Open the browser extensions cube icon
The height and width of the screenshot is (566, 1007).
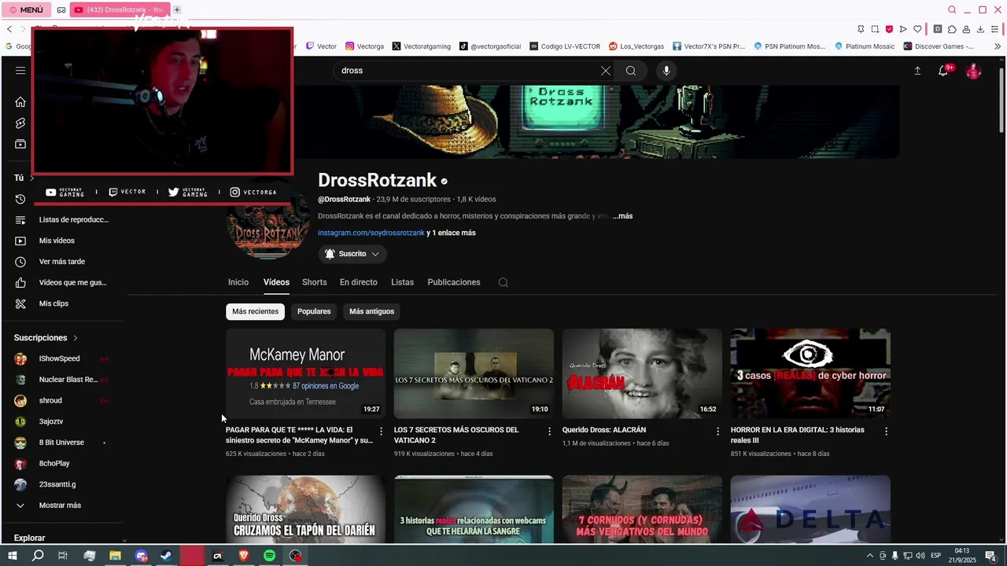(951, 29)
